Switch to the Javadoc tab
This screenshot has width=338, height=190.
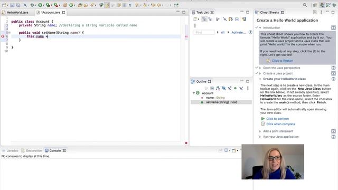pos(12,151)
